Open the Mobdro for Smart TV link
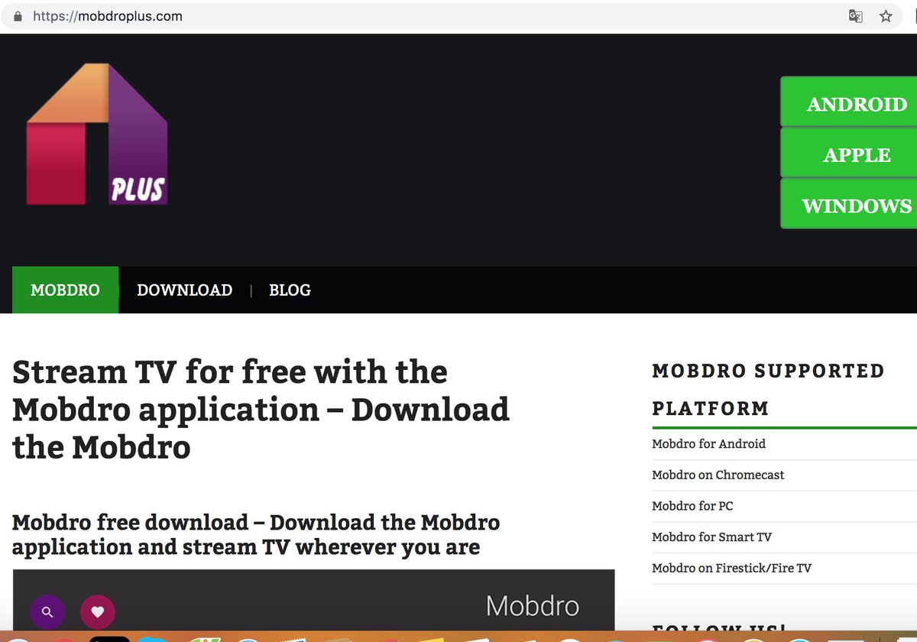This screenshot has width=917, height=642. coord(712,537)
